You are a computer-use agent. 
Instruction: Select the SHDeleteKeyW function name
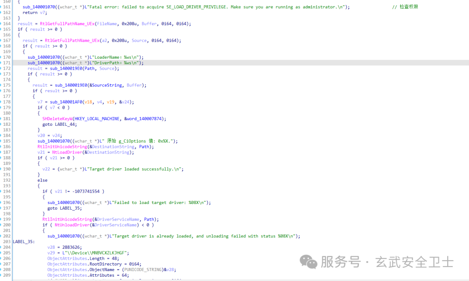click(57, 119)
